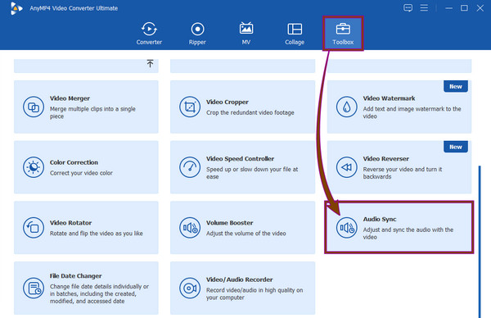Click 'Record video/audio in high quality' description
The width and height of the screenshot is (491, 318).
click(255, 294)
